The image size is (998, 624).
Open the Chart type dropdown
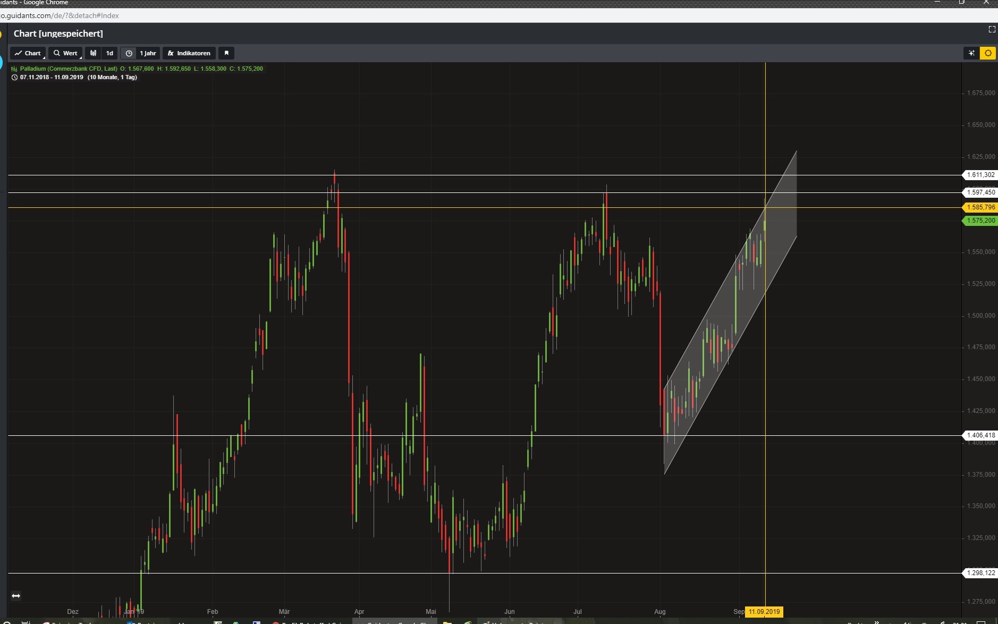click(x=28, y=53)
